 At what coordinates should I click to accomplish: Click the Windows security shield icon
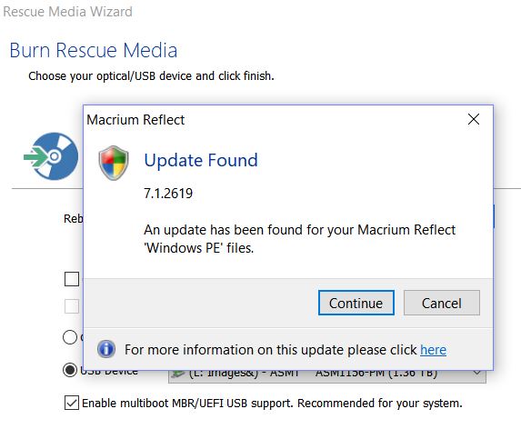[114, 163]
